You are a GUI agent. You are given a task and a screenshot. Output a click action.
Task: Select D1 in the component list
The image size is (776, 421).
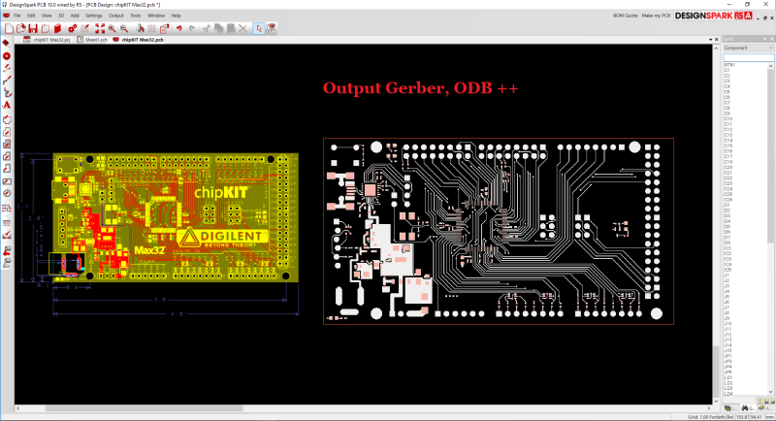[727, 206]
